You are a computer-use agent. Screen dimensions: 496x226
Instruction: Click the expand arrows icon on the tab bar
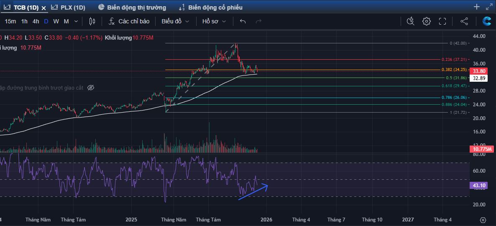coord(489,7)
